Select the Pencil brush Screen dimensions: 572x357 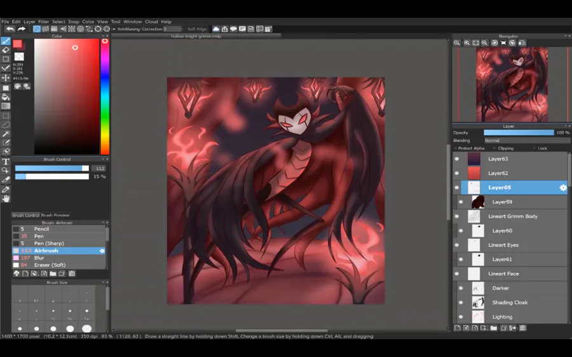(58, 229)
